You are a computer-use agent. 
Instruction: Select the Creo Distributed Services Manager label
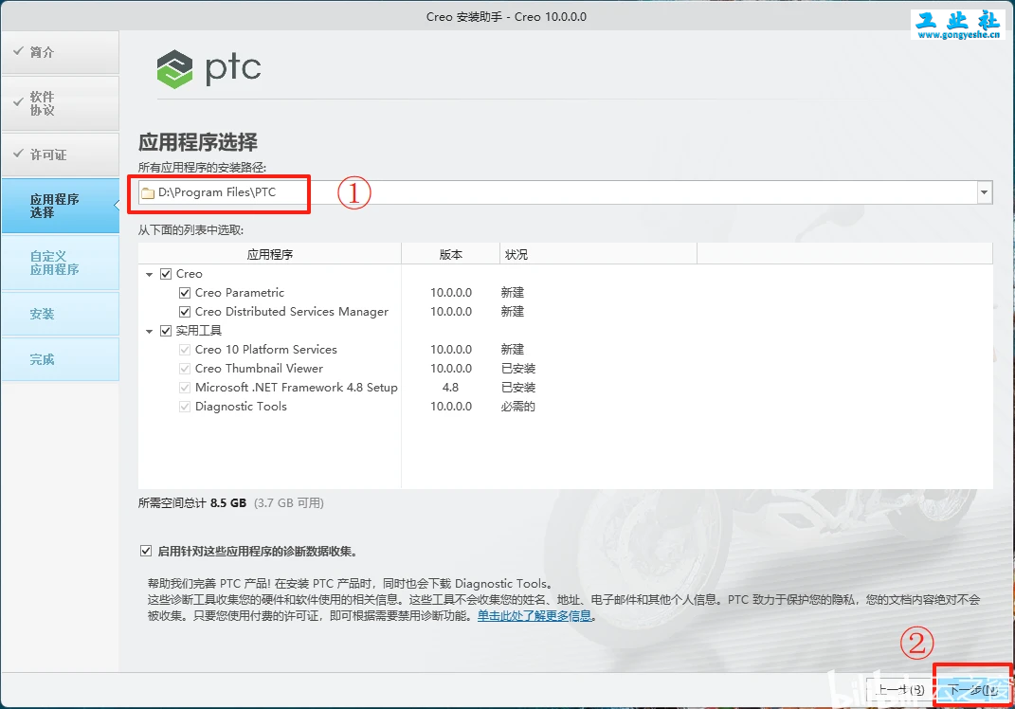291,312
